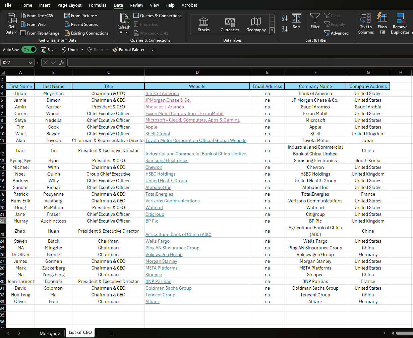Click Flash Fill icon
The height and width of the screenshot is (338, 413).
(382, 23)
